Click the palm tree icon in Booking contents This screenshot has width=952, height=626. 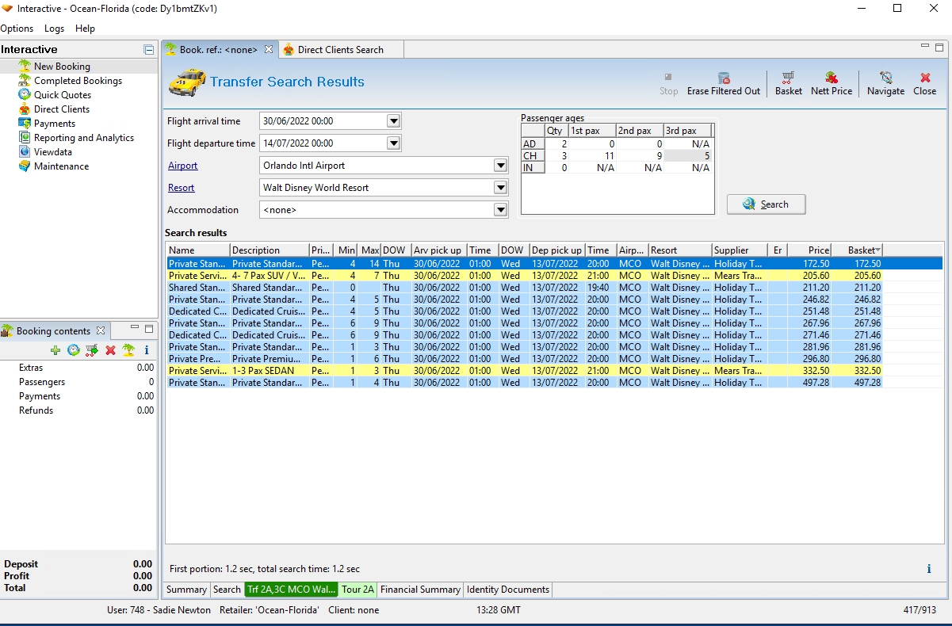[128, 350]
